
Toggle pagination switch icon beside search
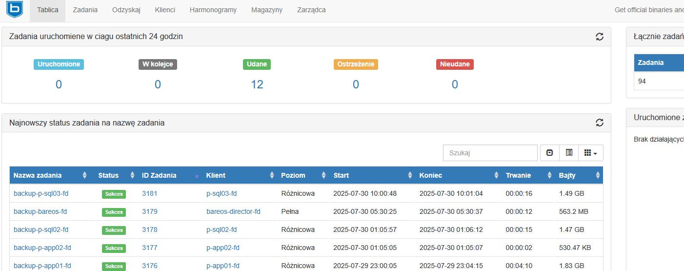(550, 153)
